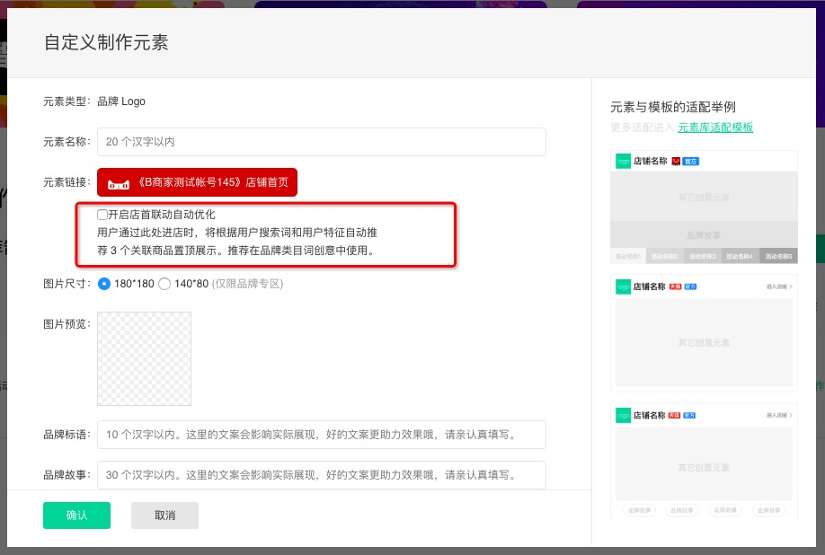This screenshot has height=555, width=825.
Task: Click the (仅限品牌专区) note text
Action: click(x=247, y=284)
